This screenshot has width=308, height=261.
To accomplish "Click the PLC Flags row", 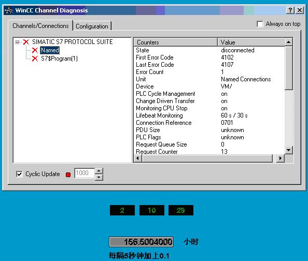I will click(x=209, y=137).
